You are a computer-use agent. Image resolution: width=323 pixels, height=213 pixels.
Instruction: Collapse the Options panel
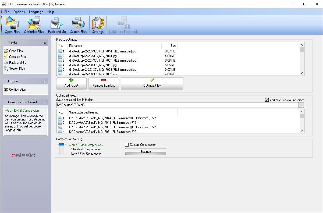45,81
